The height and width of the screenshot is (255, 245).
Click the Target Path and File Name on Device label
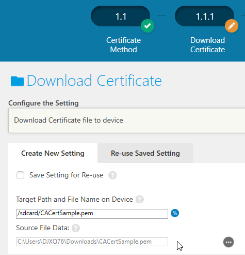74,200
